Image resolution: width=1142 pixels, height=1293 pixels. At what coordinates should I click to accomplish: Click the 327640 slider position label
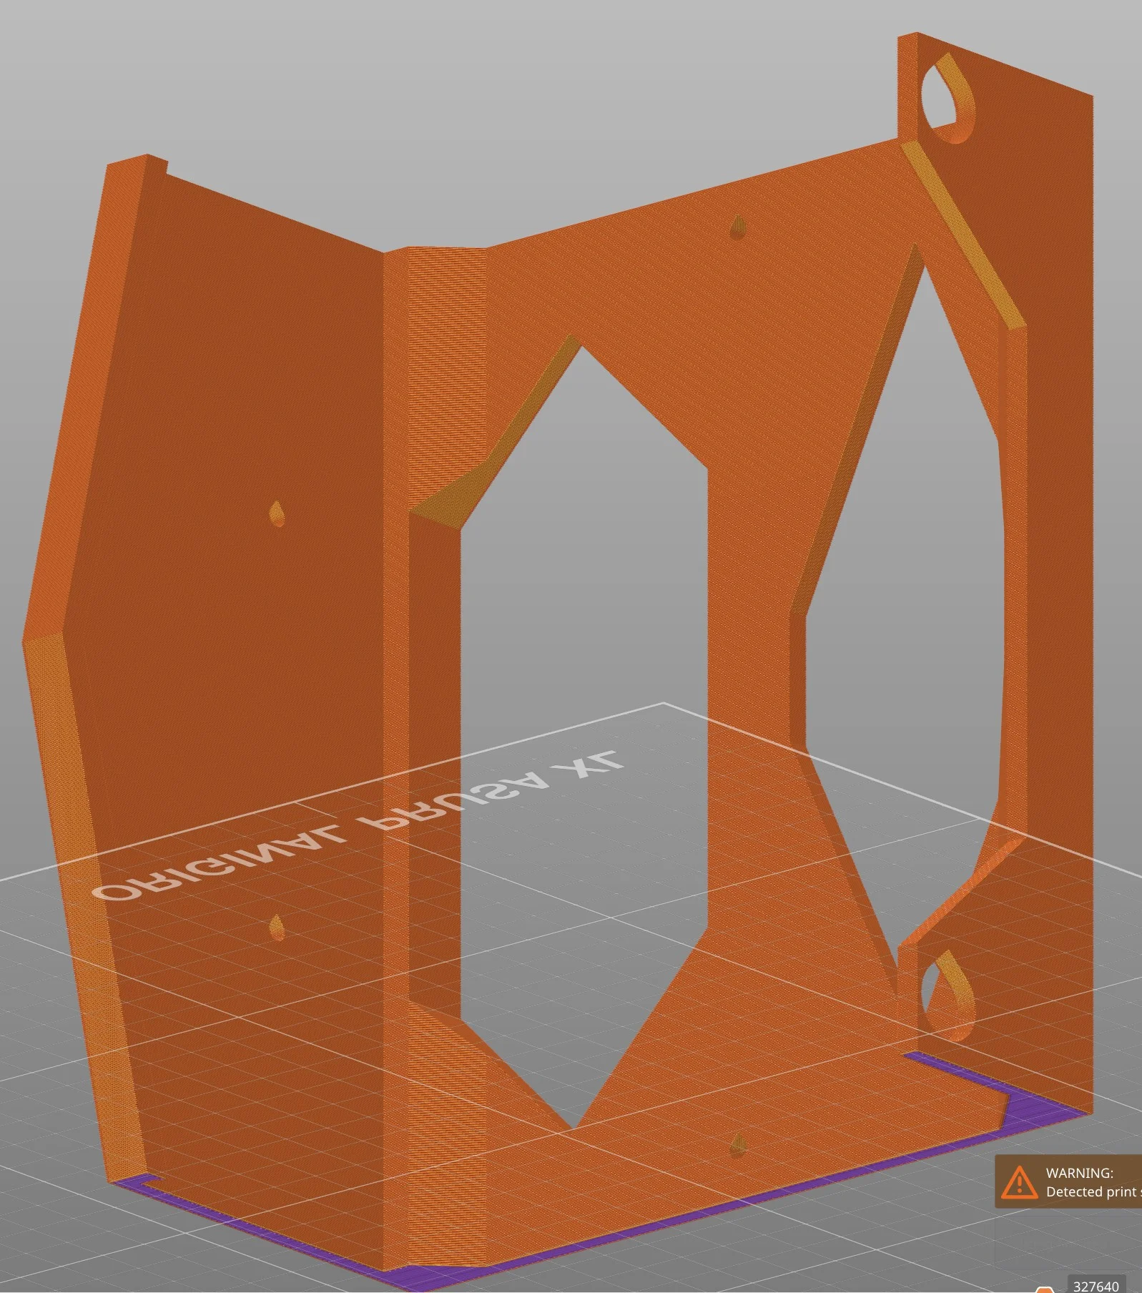1096,1286
